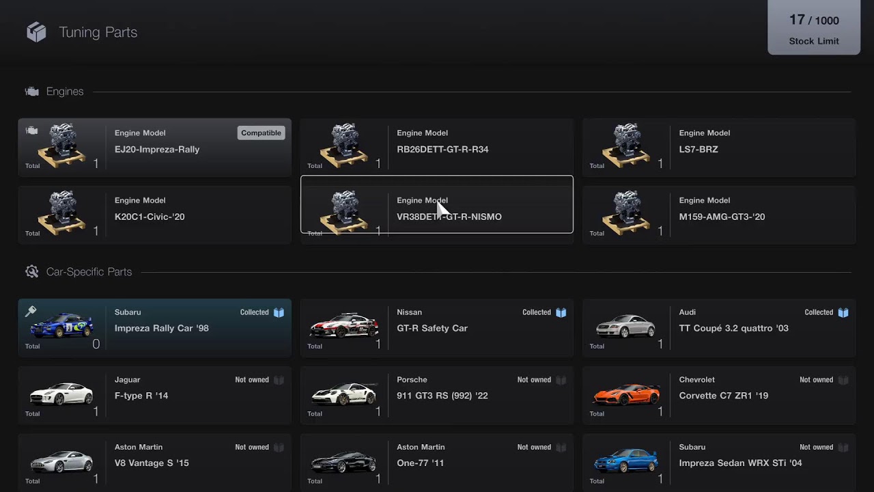Click the "Nissan" manufacturer label
Screen dimensions: 874x492
409,312
